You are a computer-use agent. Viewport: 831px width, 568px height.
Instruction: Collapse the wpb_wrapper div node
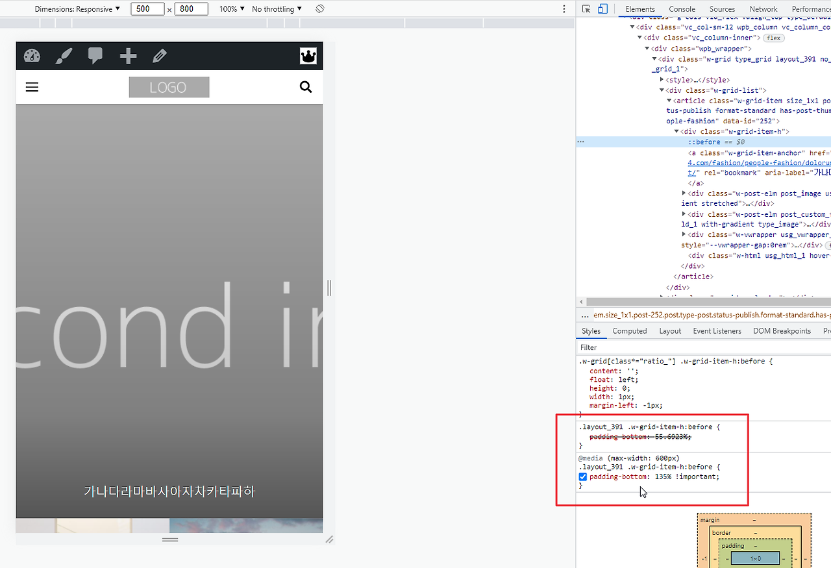[647, 48]
